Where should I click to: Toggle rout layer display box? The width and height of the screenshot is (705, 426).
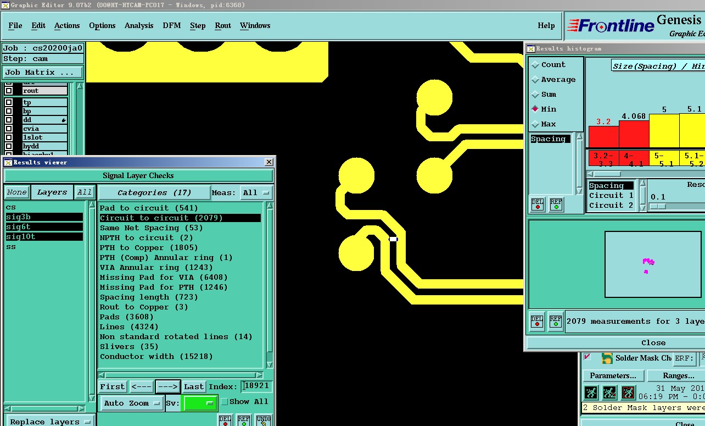click(9, 91)
